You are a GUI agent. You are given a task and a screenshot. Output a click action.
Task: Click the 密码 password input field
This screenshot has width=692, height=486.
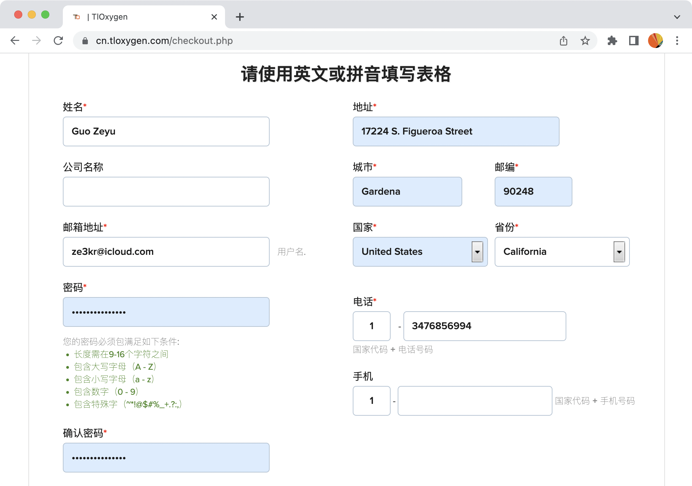tap(166, 311)
